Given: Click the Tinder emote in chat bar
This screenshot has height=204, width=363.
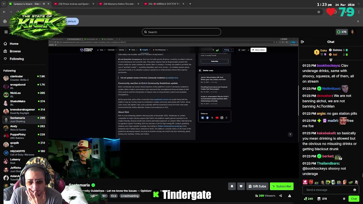Looking at the screenshot, I should click(305, 182).
